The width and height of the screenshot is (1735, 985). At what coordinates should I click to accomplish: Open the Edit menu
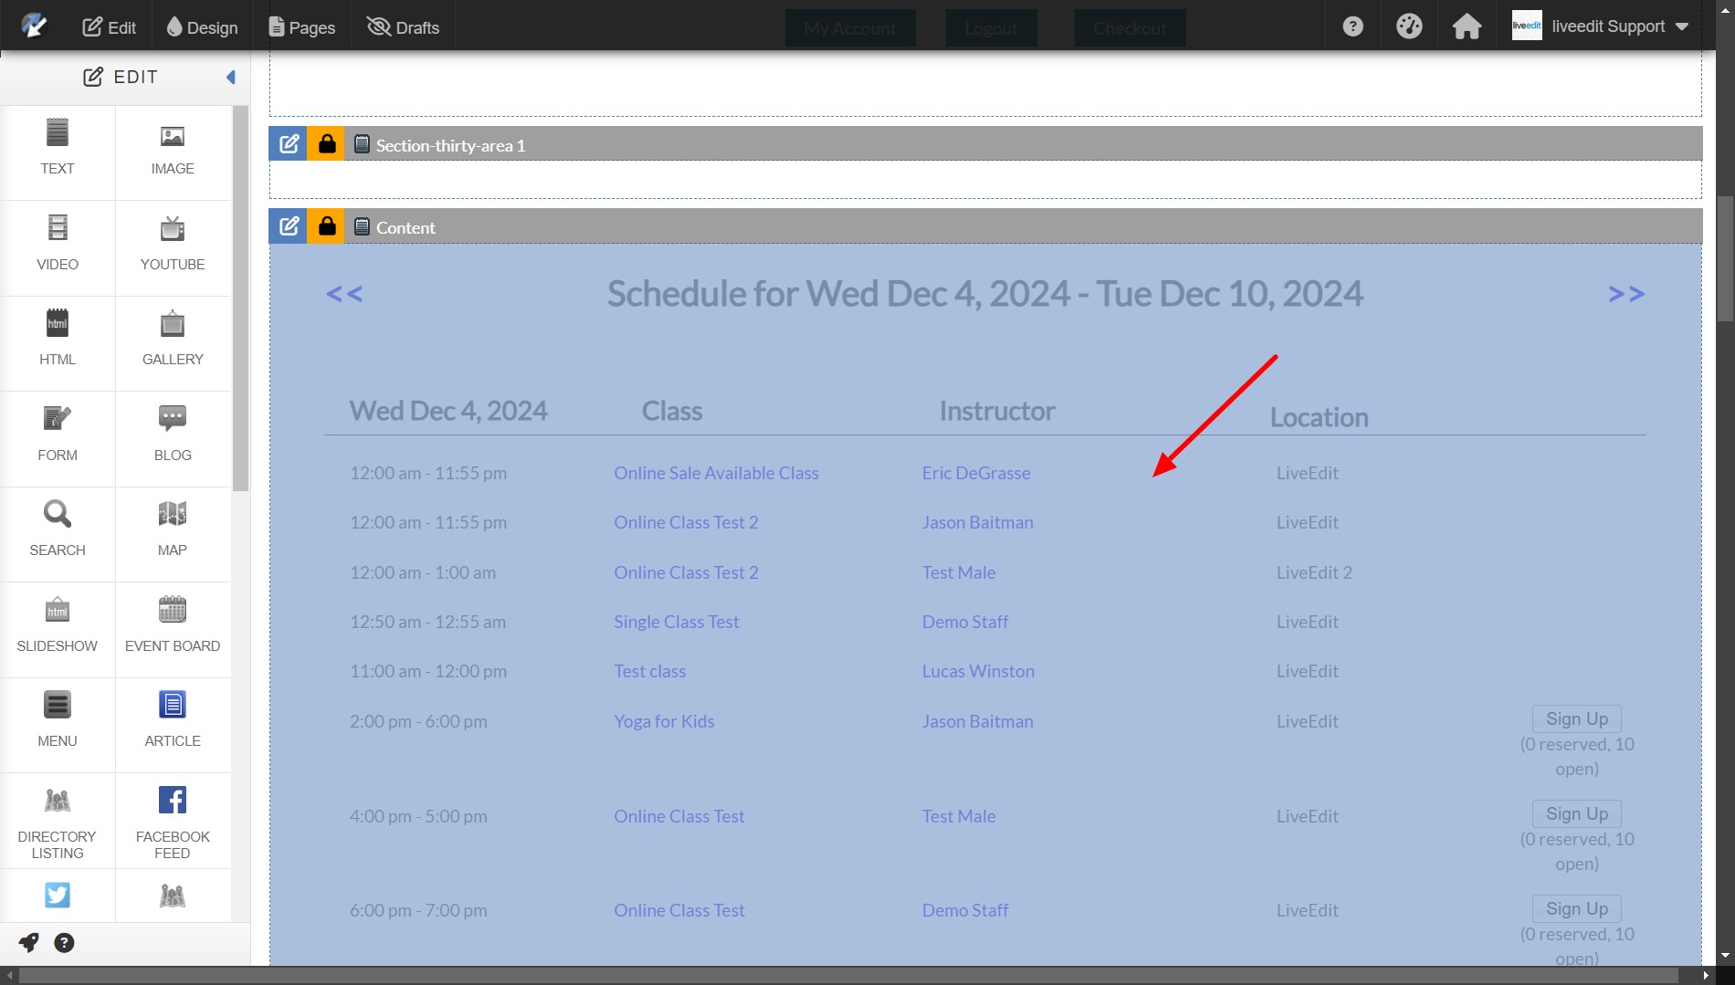click(110, 27)
